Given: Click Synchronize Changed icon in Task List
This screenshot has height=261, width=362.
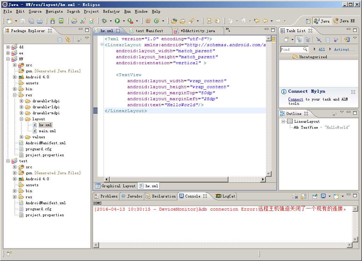Looking at the screenshot, I should point(347,40).
